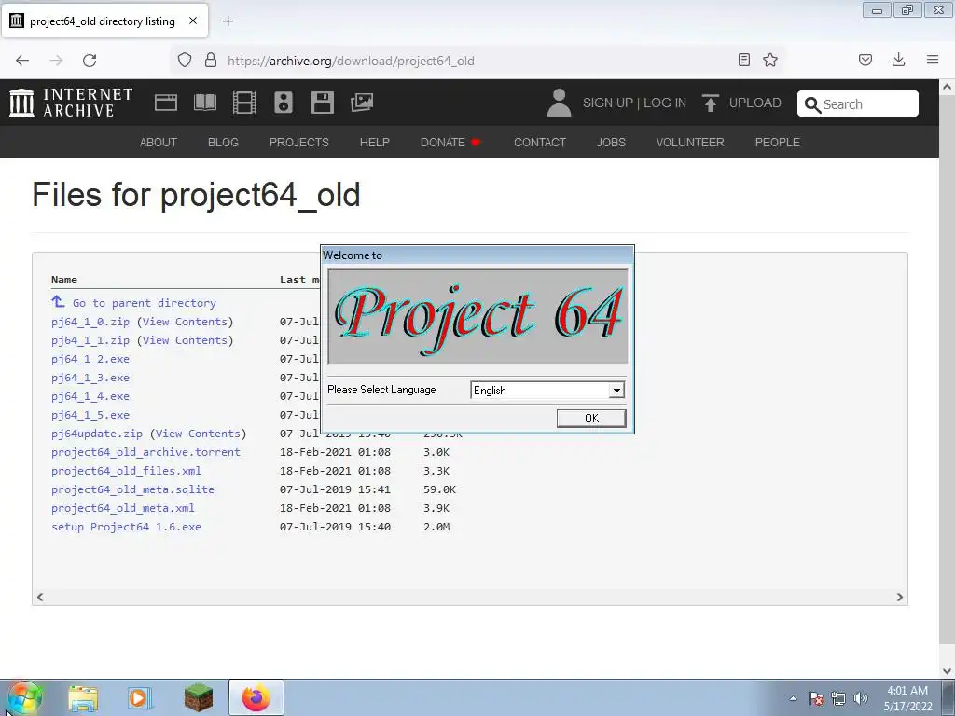The height and width of the screenshot is (716, 955).
Task: Bookmark this page with star icon
Action: click(x=770, y=60)
